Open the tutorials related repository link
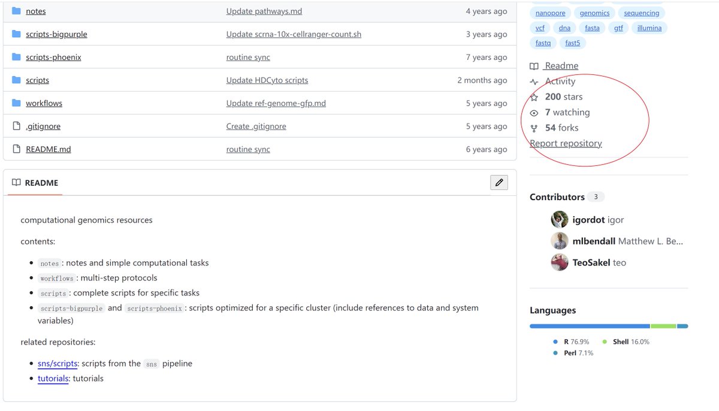This screenshot has height=411, width=719. 53,379
